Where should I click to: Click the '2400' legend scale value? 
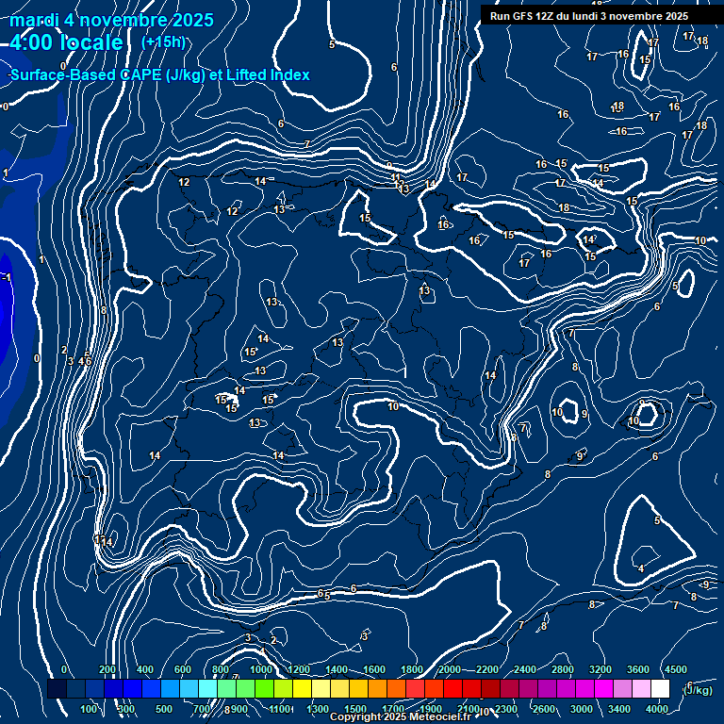tap(525, 669)
